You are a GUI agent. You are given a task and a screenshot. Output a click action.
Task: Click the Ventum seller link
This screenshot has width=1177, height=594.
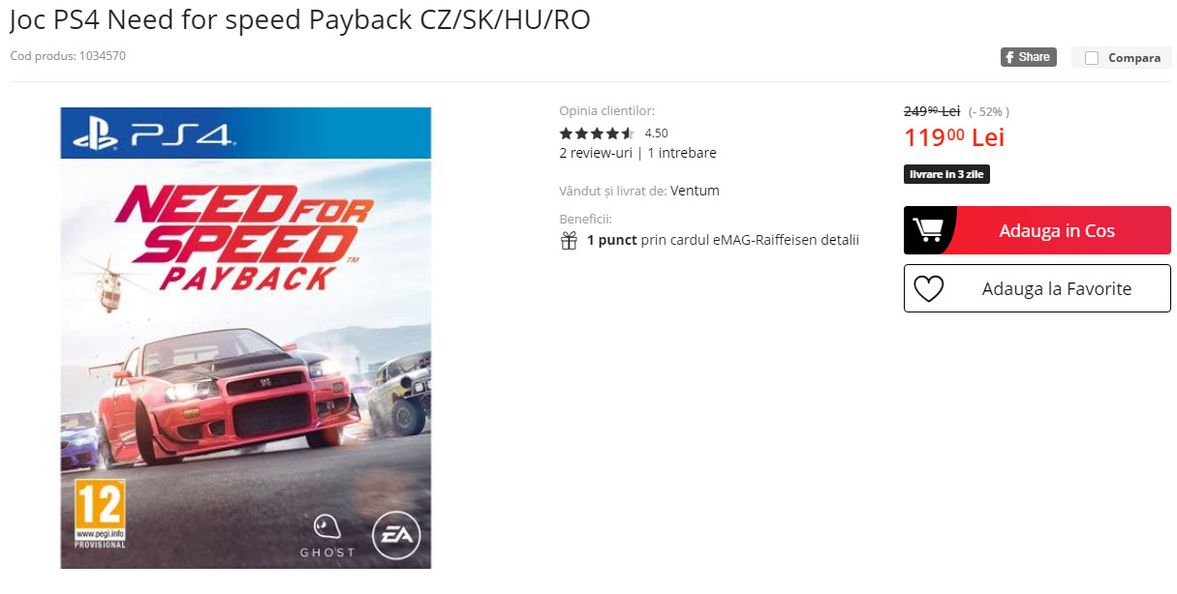[x=695, y=191]
